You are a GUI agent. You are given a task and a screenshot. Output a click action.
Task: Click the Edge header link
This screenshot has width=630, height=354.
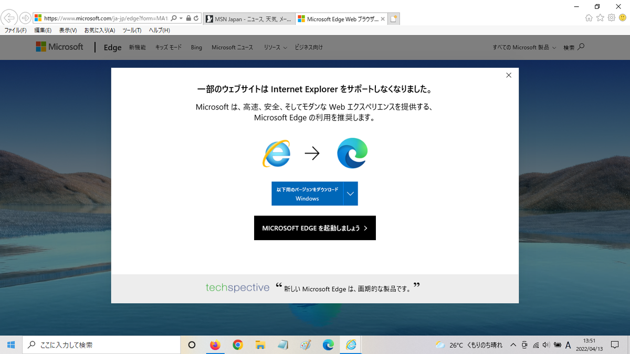112,47
